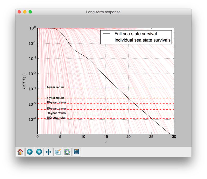Click the '25-year return' label
Viewport: 207px width, 179px height.
tap(56, 108)
